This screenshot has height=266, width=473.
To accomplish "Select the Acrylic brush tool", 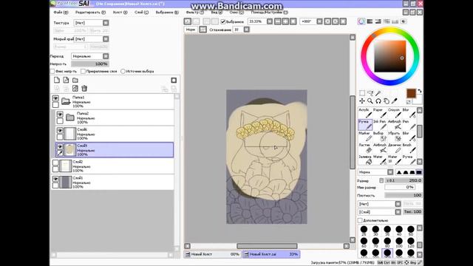I will pyautogui.click(x=365, y=113).
